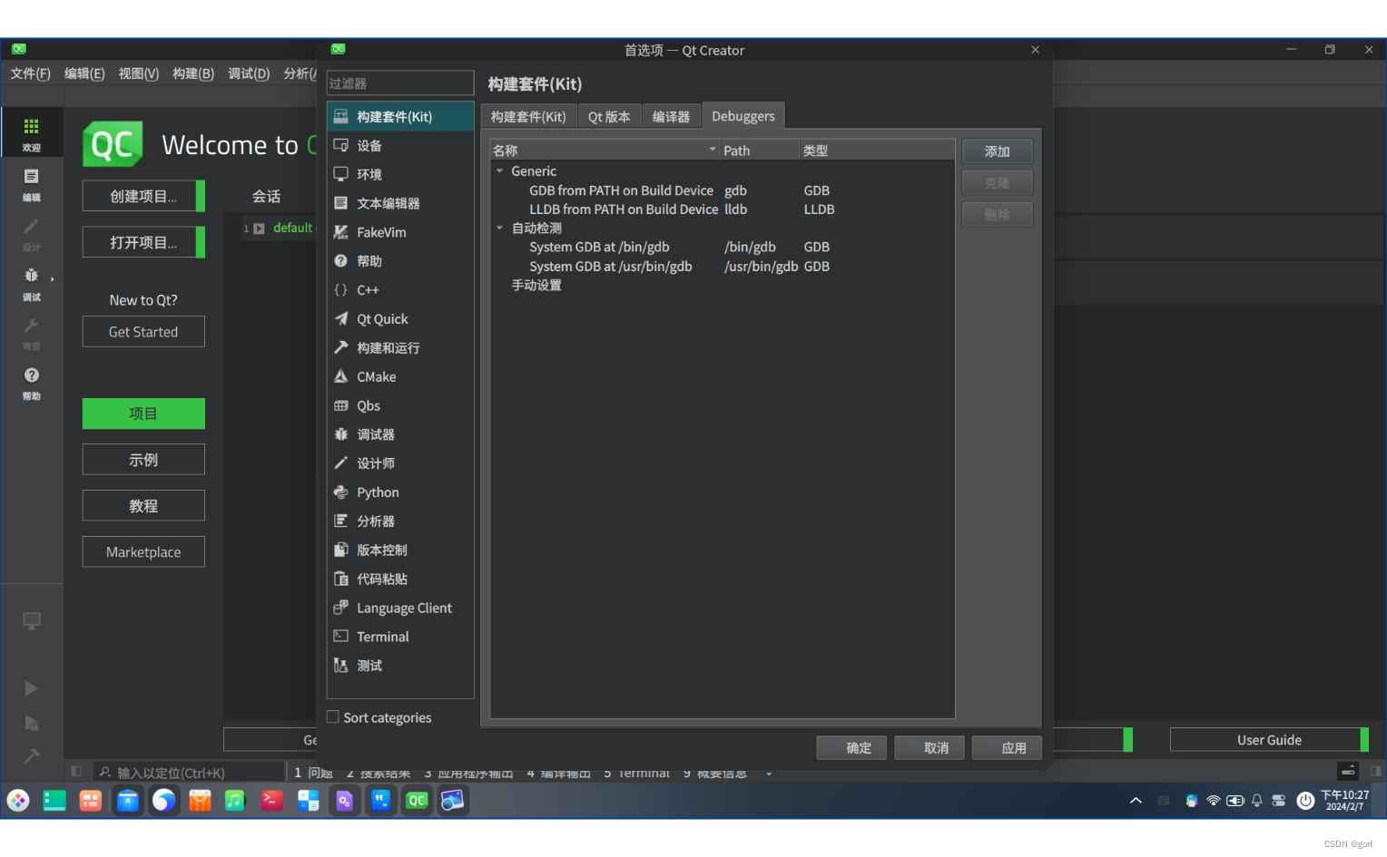Select CMake category
The width and height of the screenshot is (1387, 857).
point(400,377)
